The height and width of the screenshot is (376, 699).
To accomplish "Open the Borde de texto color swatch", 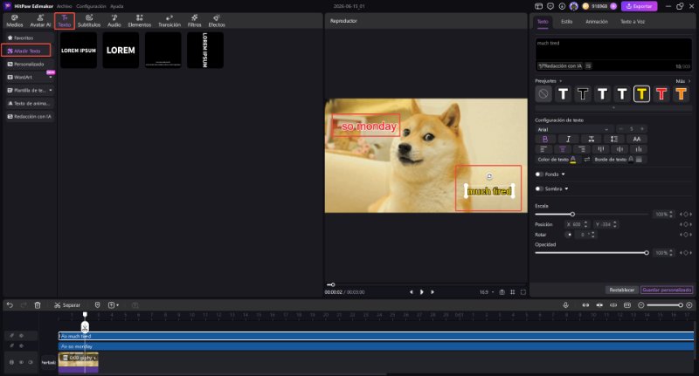I will click(631, 160).
